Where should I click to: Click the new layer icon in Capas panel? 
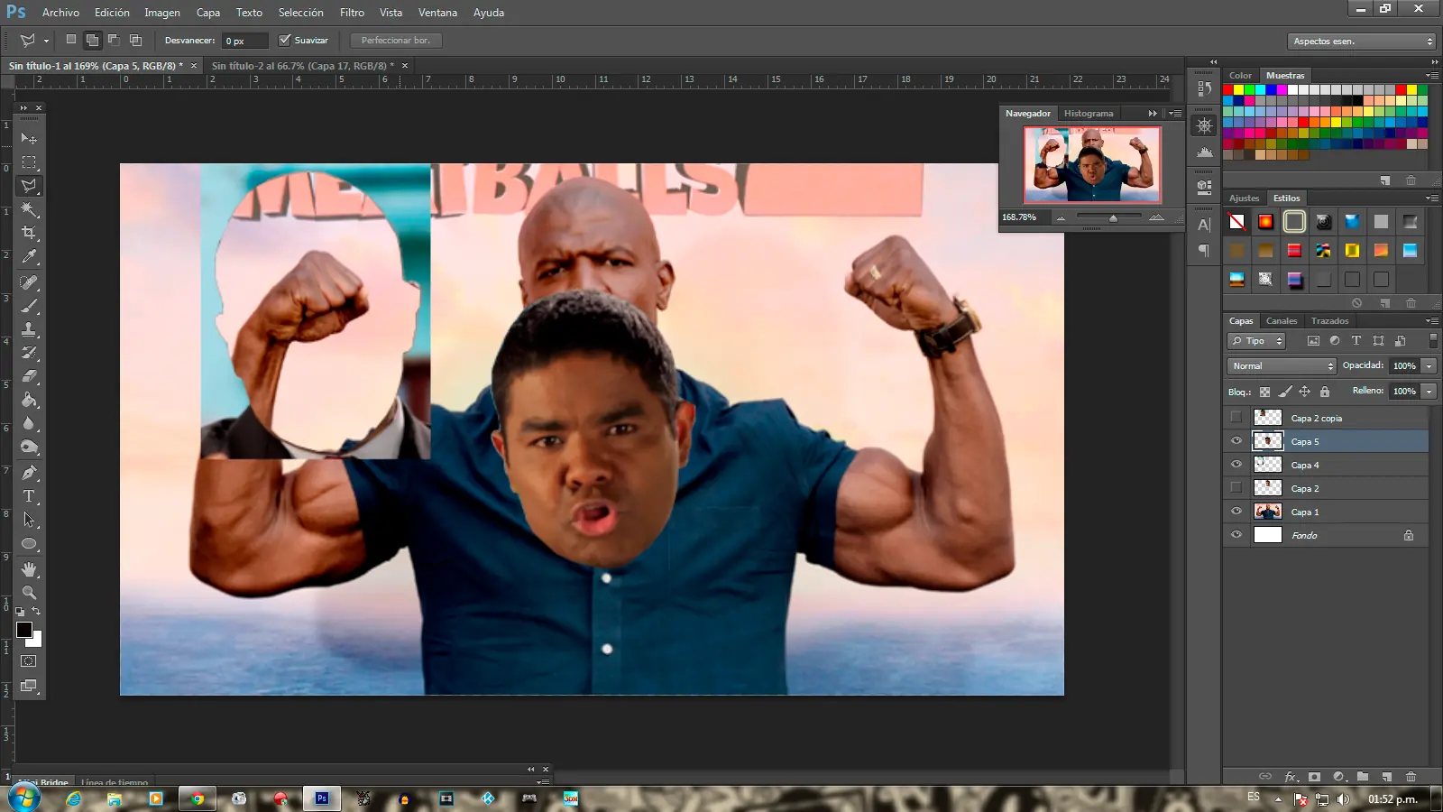(1387, 777)
